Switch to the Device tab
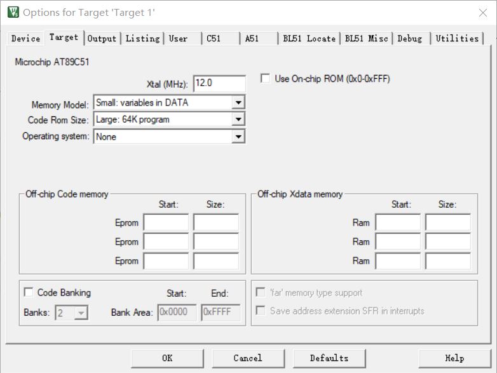Viewport: 497px width, 373px height. point(25,39)
